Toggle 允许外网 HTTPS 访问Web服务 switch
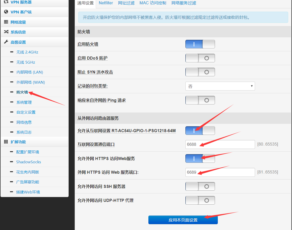 coord(200,158)
